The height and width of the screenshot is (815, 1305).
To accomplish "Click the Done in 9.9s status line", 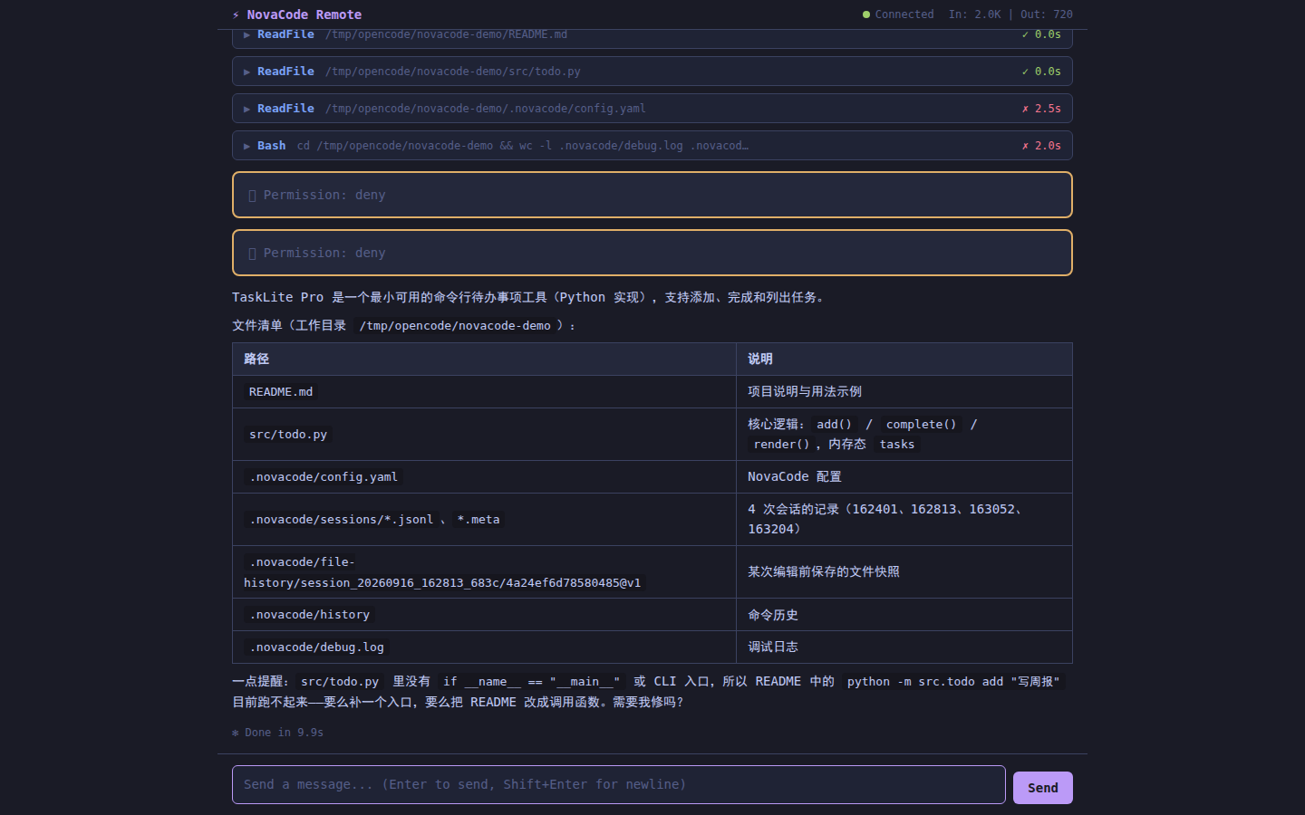I will pyautogui.click(x=277, y=733).
